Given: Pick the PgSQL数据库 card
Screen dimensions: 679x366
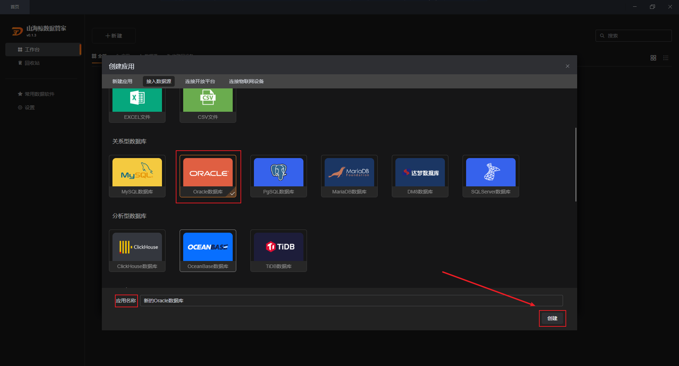Looking at the screenshot, I should coord(279,176).
